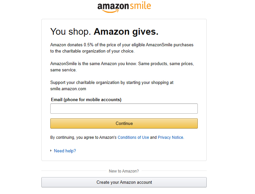
Task: Expand the Need help? disclosure triangle
Action: point(51,151)
